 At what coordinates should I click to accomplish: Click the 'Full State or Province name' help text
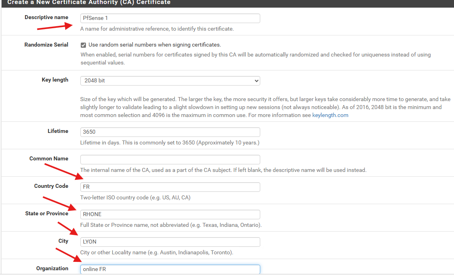click(171, 225)
